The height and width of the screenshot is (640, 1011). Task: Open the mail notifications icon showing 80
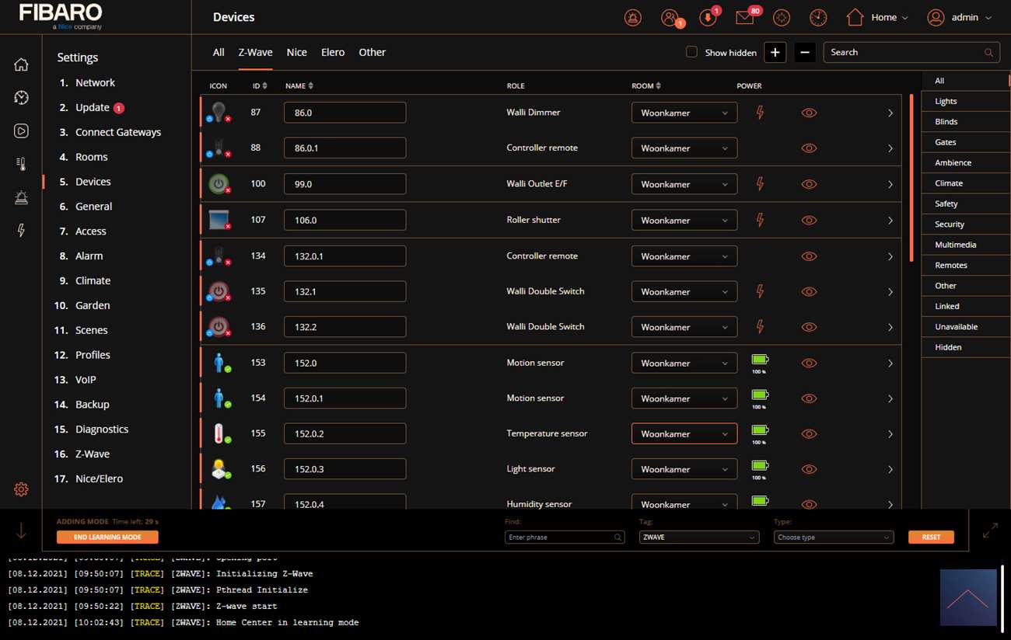coord(744,17)
